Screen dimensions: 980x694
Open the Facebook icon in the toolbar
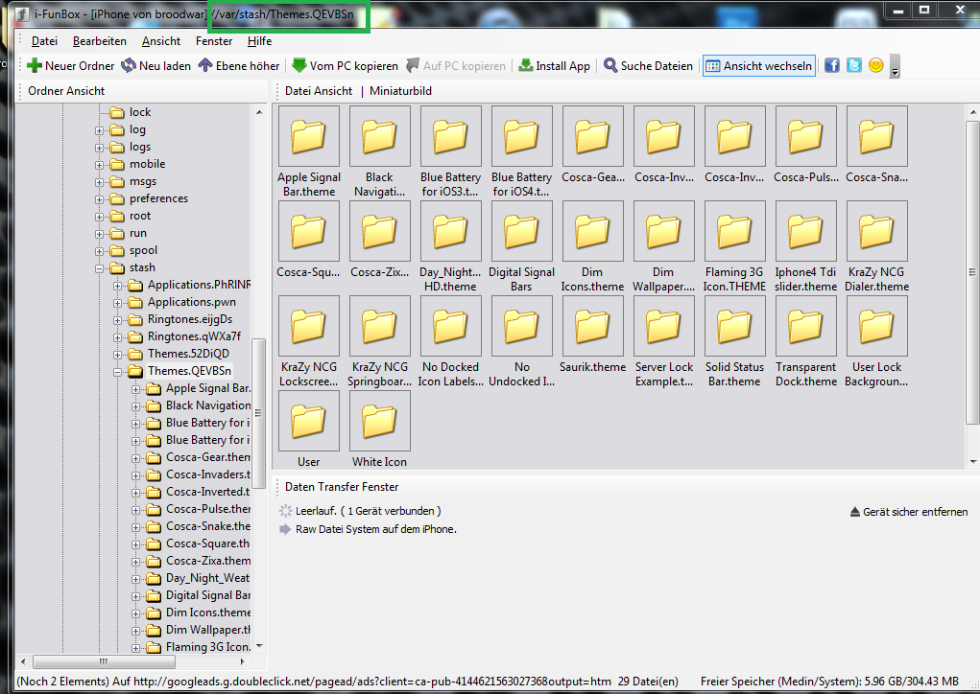832,65
